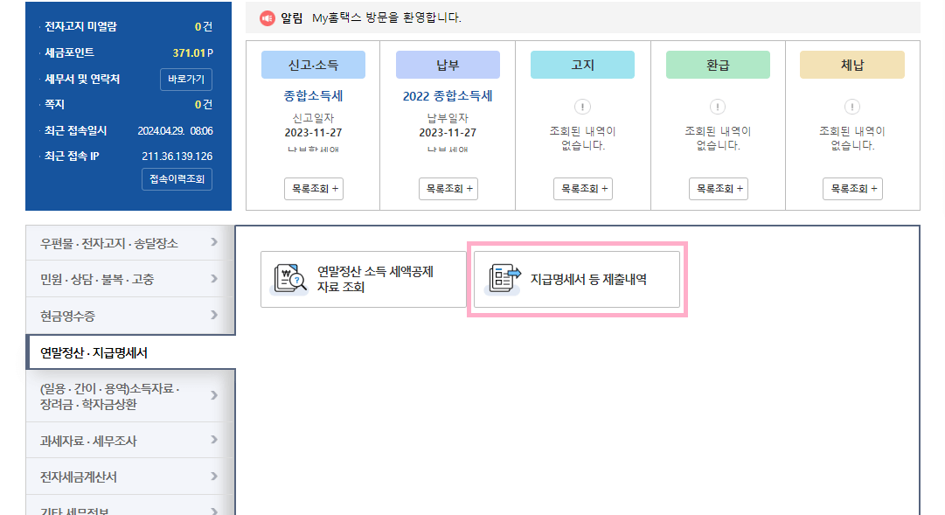Viewport: 945px width, 515px height.
Task: Open the highlighted 지급명세서 등 제출내역 panel
Action: pos(577,276)
